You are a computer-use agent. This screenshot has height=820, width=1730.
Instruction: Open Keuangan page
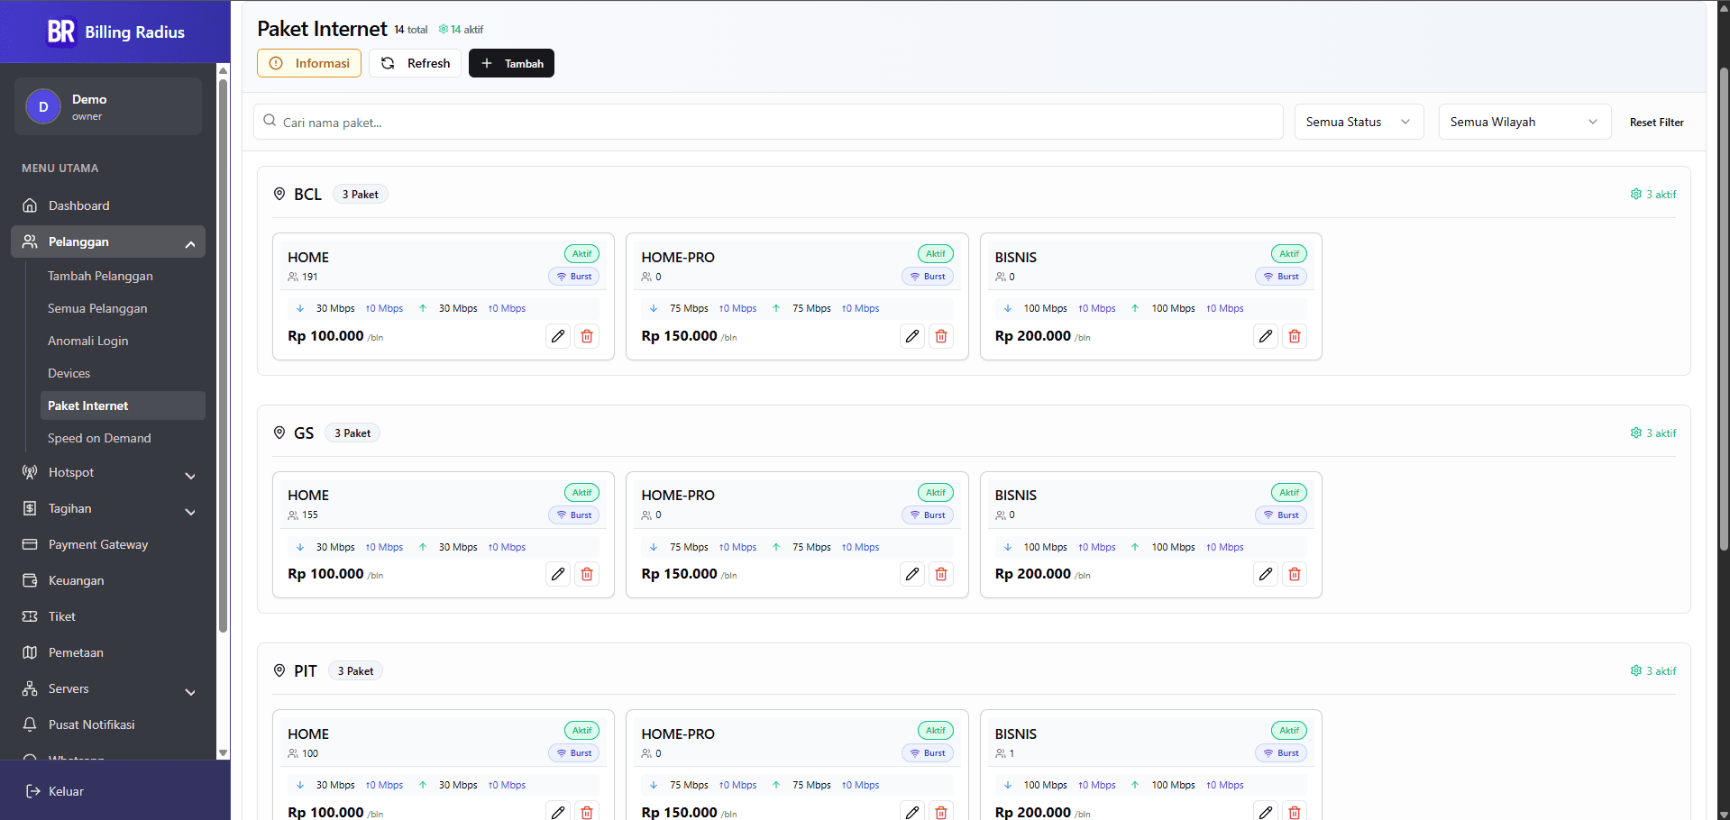point(108,580)
